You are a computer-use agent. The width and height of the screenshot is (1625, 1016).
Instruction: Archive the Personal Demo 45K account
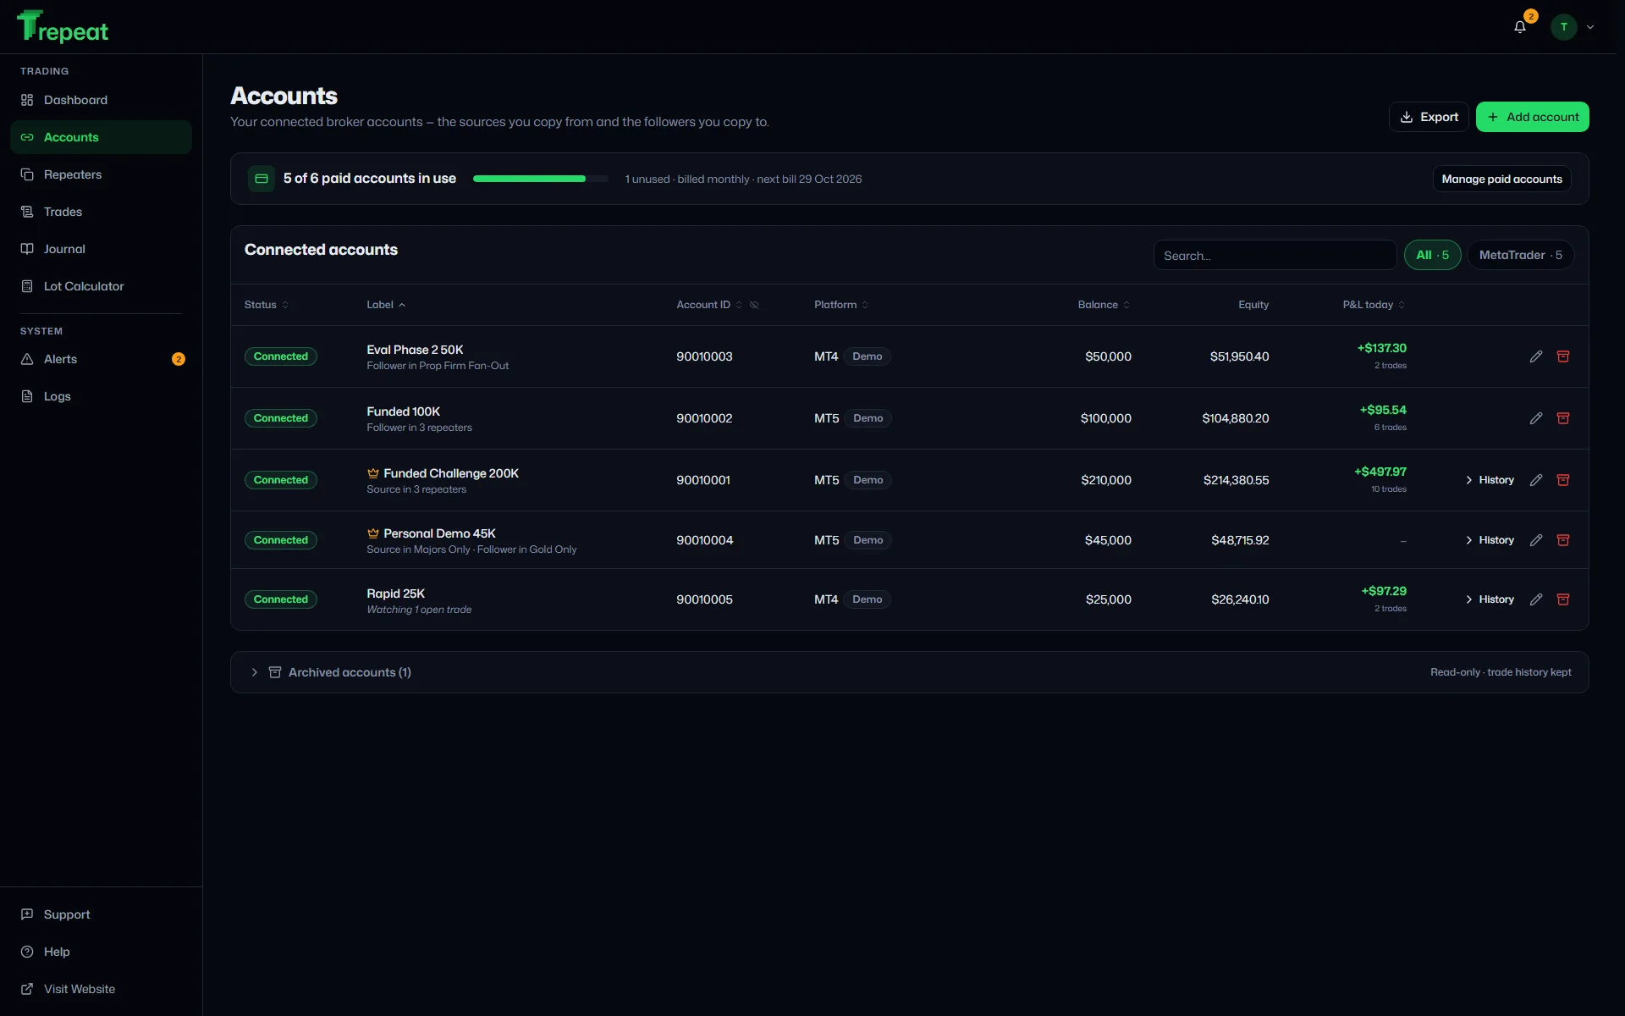pos(1563,540)
